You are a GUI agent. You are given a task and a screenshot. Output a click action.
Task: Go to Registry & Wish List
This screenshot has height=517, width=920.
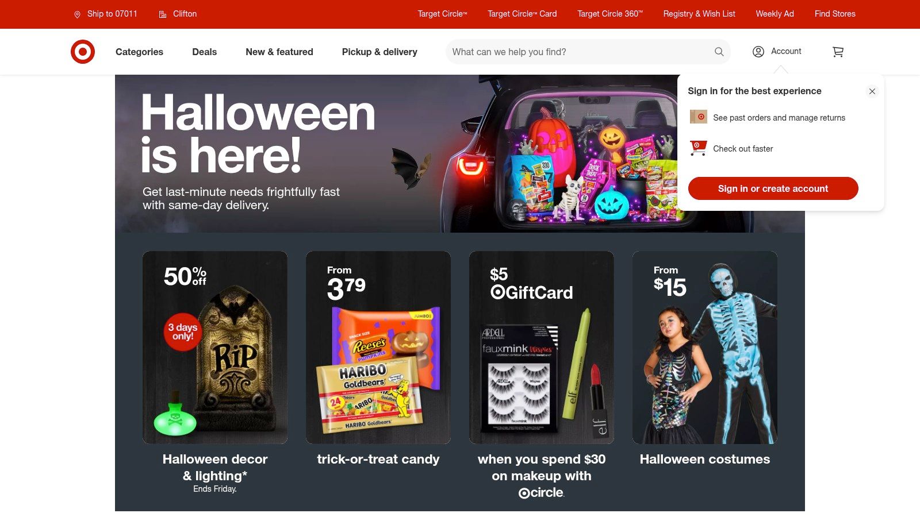[x=699, y=14]
